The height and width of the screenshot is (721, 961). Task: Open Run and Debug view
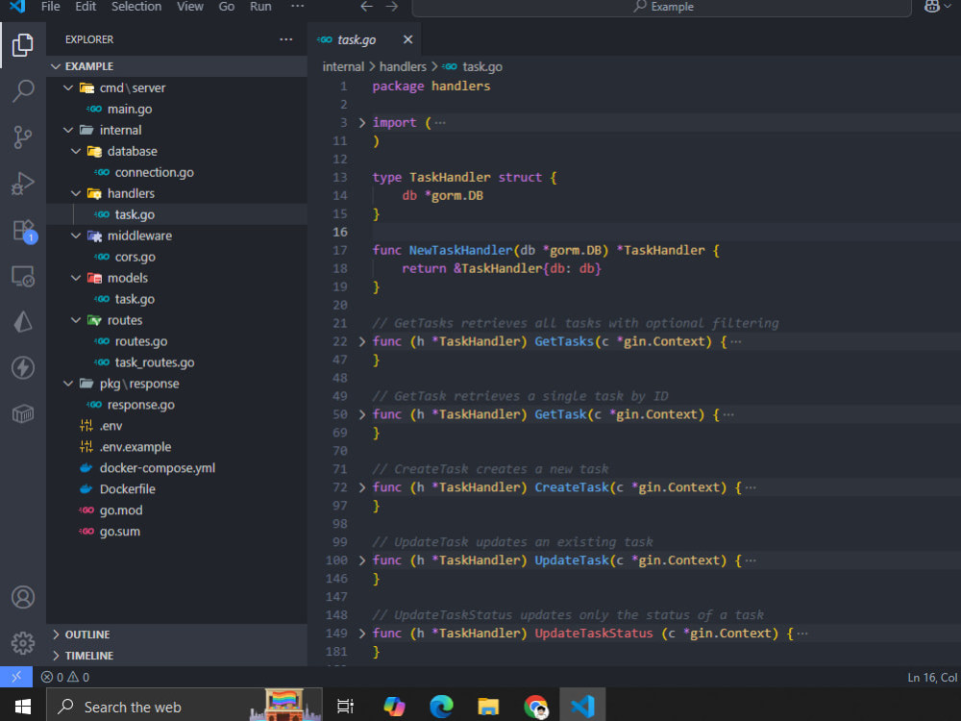(x=23, y=183)
